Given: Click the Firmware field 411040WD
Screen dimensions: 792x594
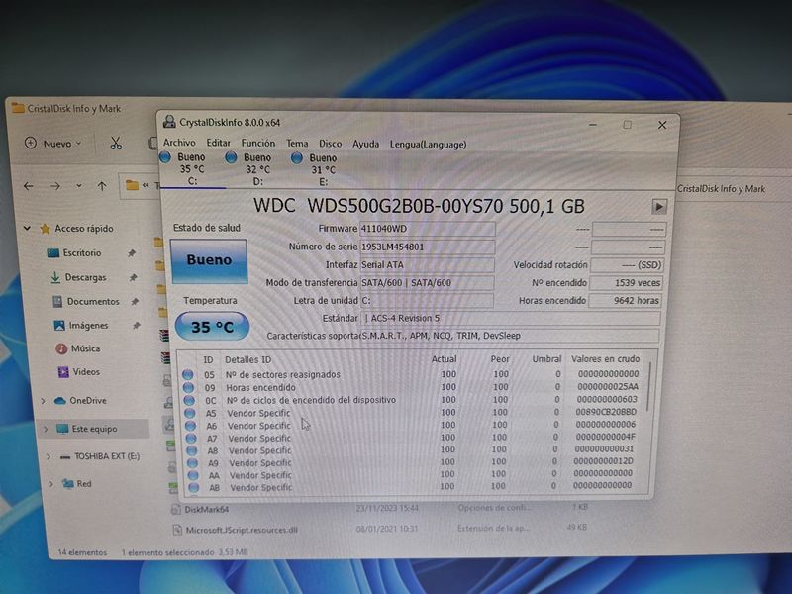Looking at the screenshot, I should [427, 229].
